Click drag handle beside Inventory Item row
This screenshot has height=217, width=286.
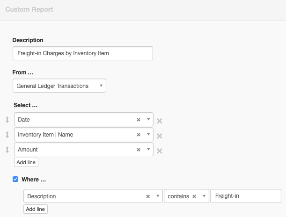click(x=7, y=135)
